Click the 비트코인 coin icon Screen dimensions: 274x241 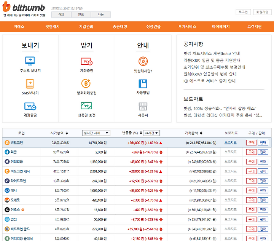pos(7,143)
